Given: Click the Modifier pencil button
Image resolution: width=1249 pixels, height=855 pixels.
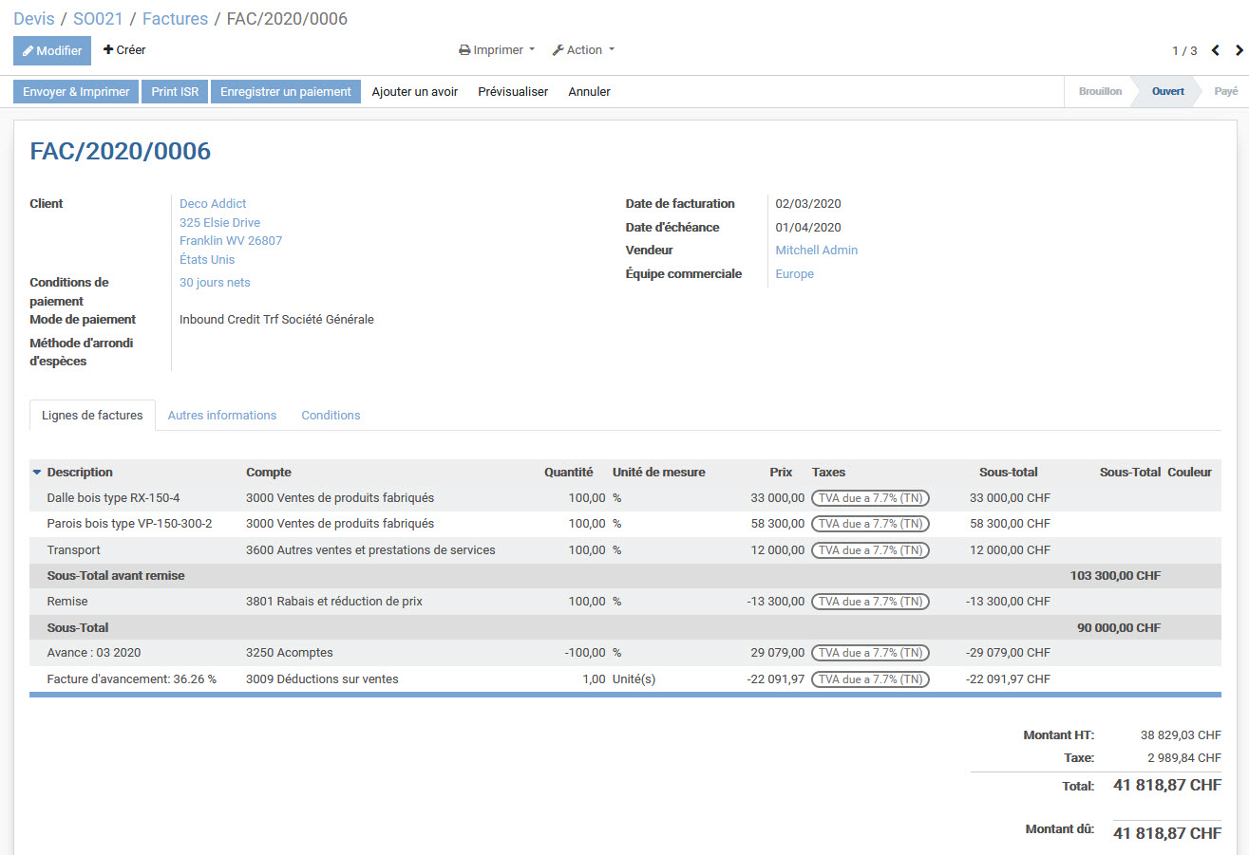Looking at the screenshot, I should [x=52, y=50].
